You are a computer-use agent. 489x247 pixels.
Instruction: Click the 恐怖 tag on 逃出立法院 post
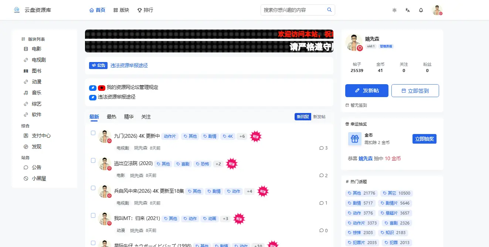pos(202,164)
